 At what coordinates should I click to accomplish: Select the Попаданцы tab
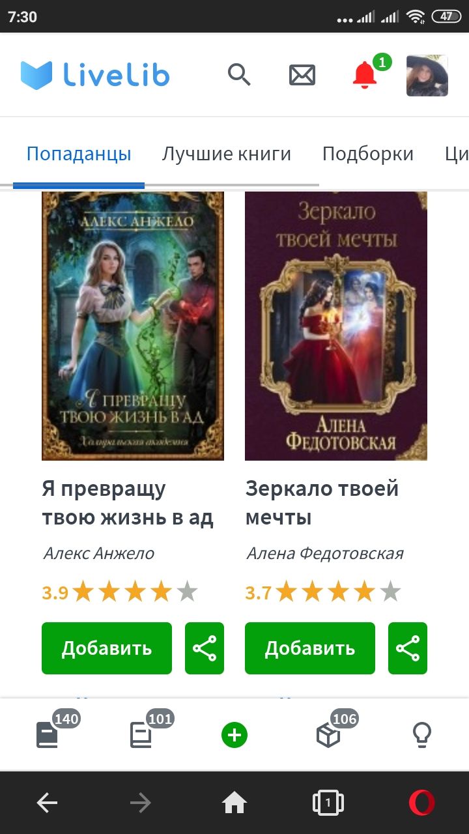click(x=79, y=154)
